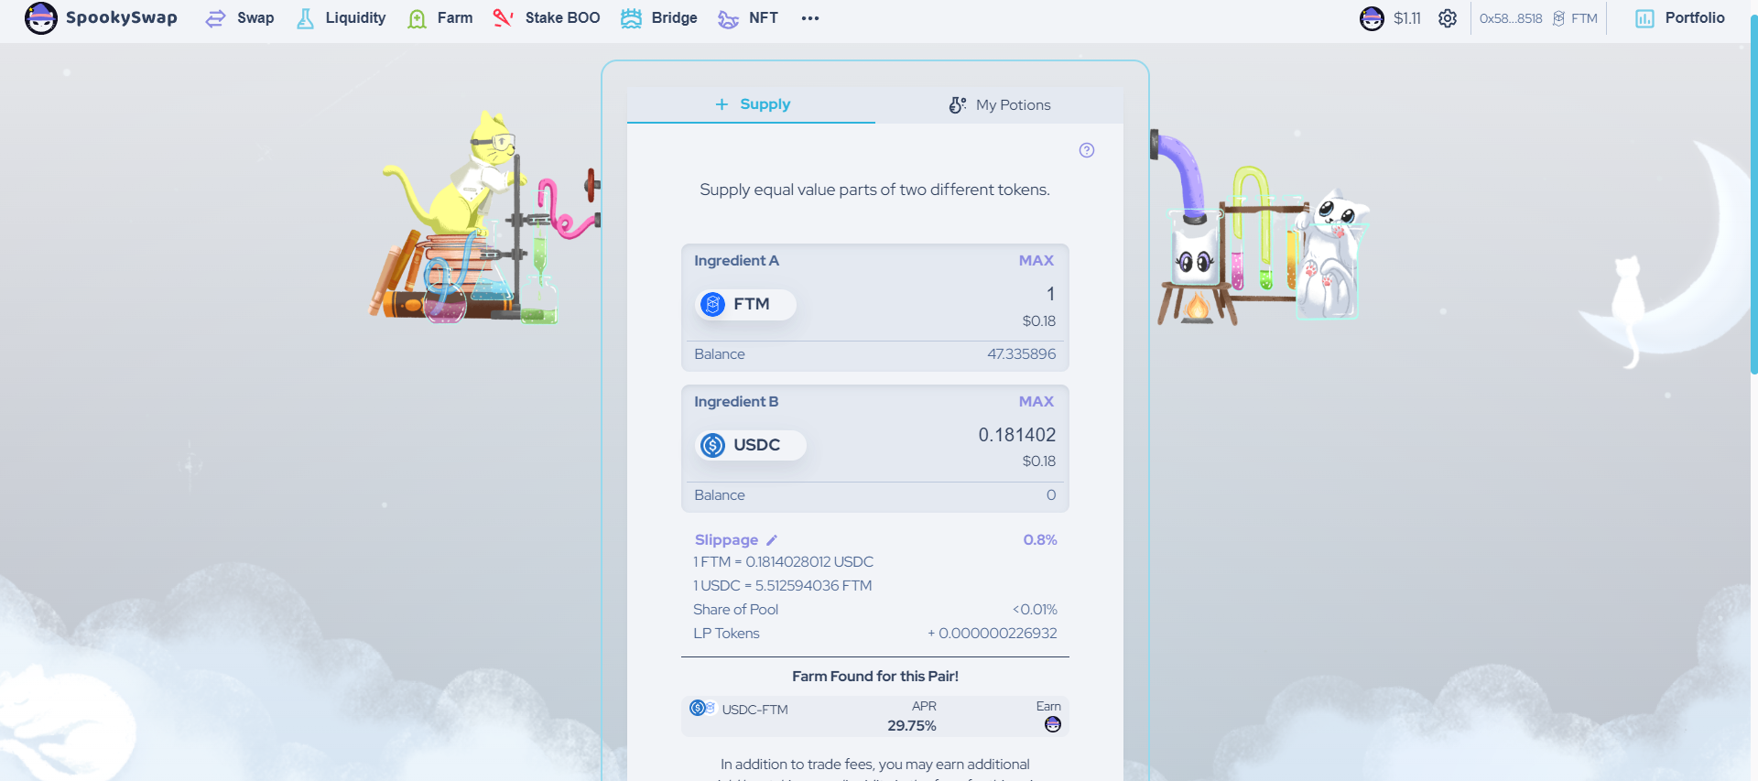Open the Portfolio link
The height and width of the screenshot is (781, 1758).
[1680, 18]
